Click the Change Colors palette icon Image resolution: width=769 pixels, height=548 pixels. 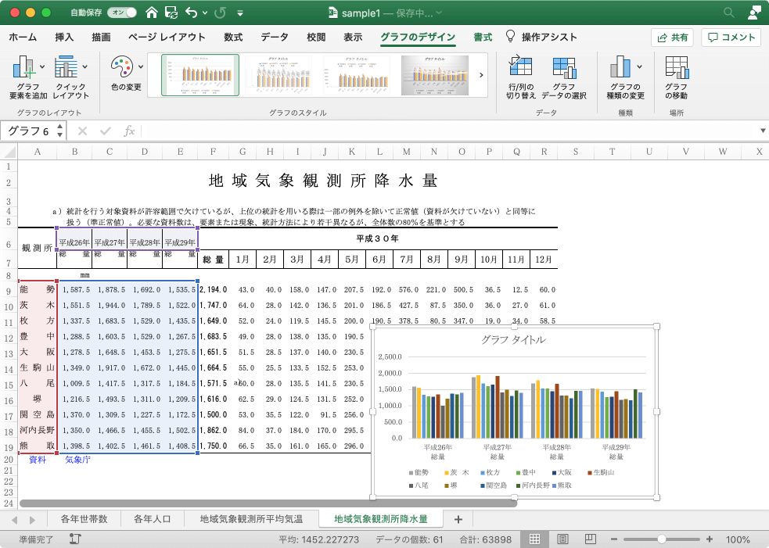tap(121, 66)
